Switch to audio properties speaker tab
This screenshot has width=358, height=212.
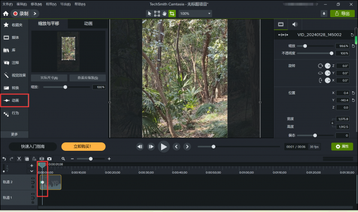coord(294,24)
